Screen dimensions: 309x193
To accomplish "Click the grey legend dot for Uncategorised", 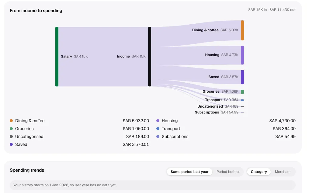I will [x=11, y=136].
